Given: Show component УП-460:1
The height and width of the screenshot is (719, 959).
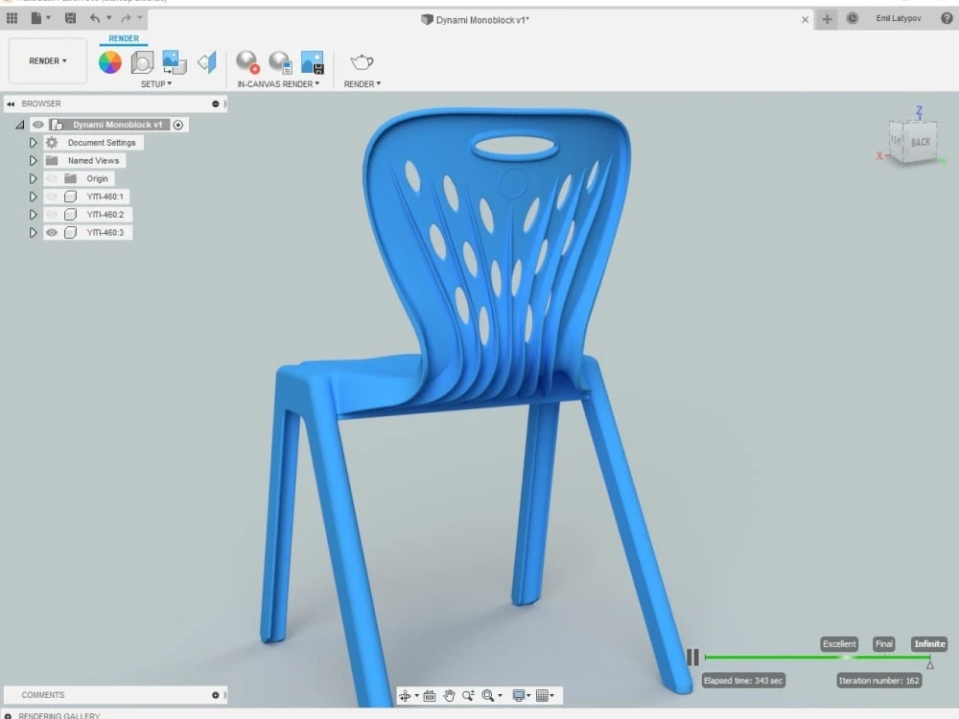Looking at the screenshot, I should pyautogui.click(x=52, y=197).
